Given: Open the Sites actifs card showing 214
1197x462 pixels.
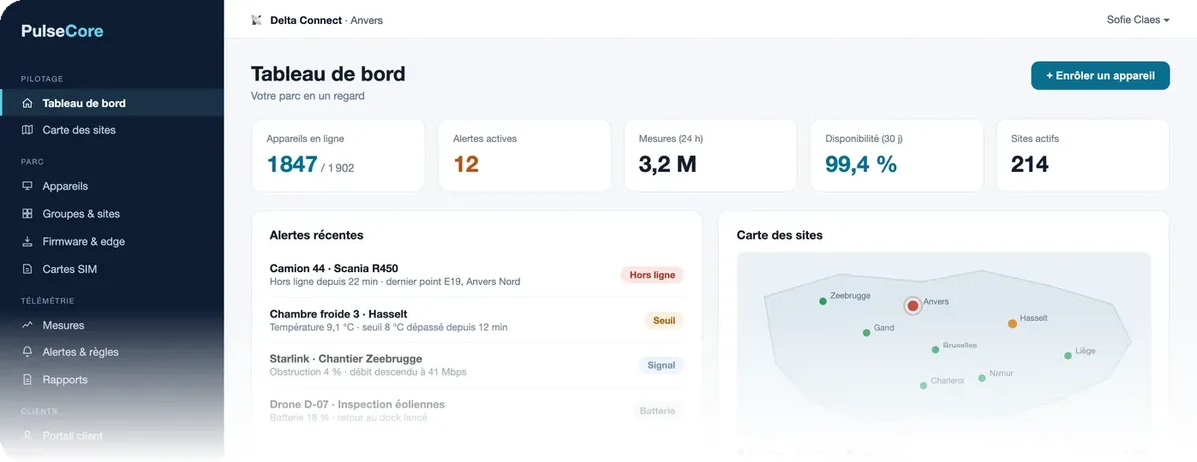Looking at the screenshot, I should coord(1082,156).
